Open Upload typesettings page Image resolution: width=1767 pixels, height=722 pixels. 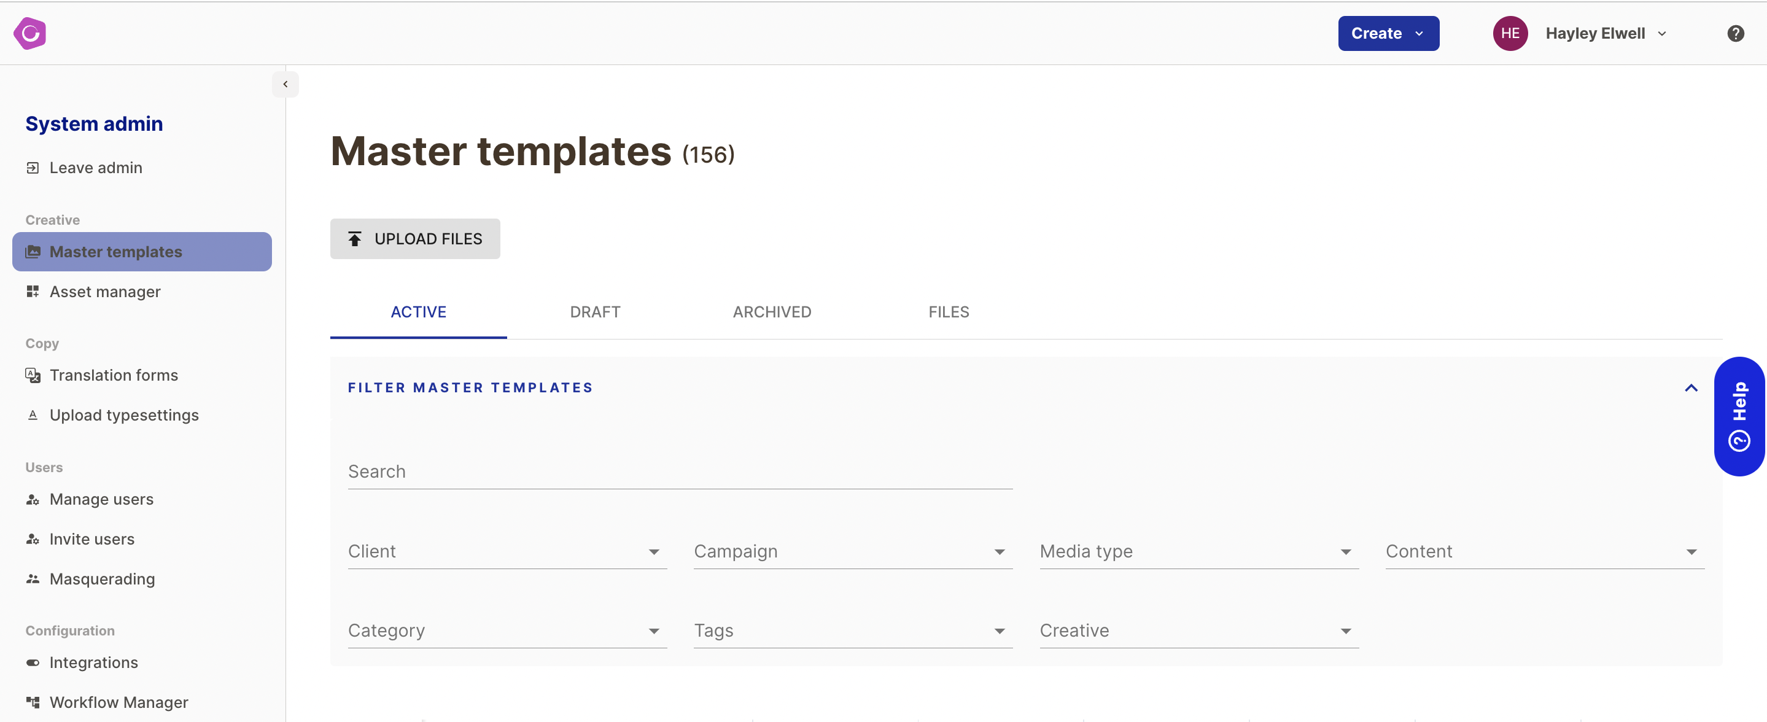point(123,415)
